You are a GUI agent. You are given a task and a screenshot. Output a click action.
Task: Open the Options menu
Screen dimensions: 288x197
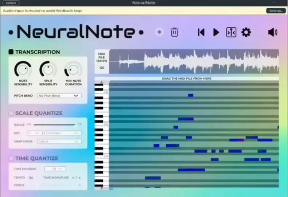11,3
